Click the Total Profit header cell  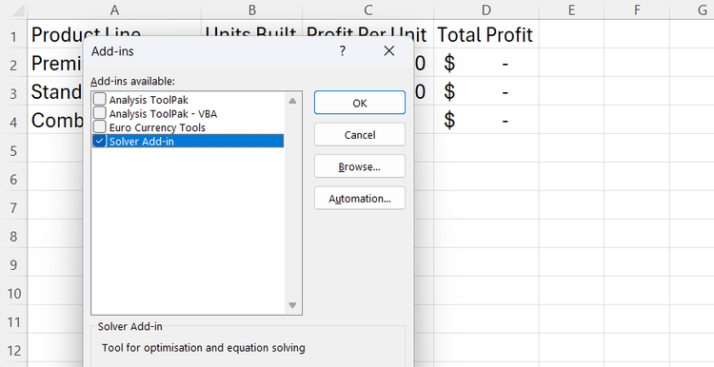(x=486, y=34)
